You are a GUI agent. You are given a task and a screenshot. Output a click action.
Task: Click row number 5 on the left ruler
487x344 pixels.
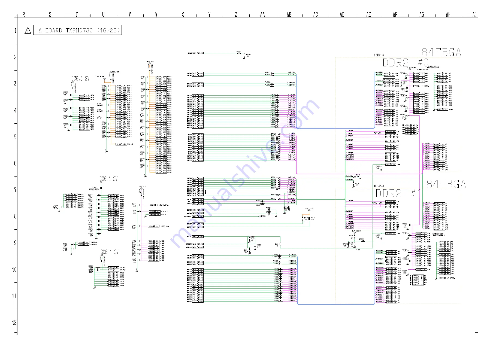(15, 137)
